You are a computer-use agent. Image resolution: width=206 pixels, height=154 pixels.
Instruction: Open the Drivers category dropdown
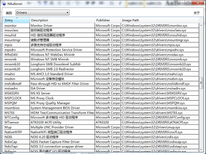(x=43, y=13)
